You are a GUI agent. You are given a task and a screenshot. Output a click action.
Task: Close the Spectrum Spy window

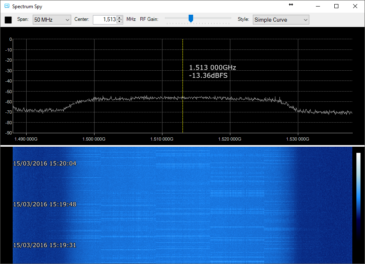click(355, 6)
